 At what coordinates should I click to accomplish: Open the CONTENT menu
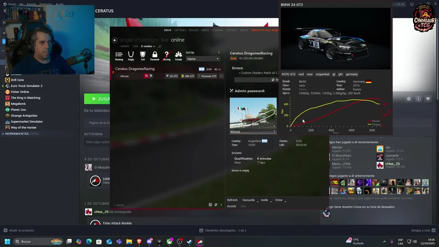click(218, 30)
